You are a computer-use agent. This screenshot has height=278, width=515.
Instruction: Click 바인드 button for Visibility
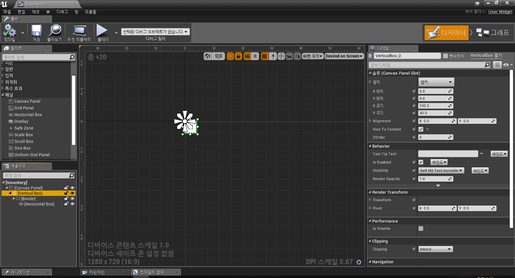point(480,171)
